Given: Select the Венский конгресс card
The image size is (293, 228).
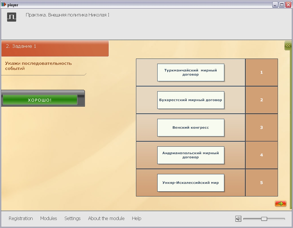Looking at the screenshot, I should (191, 128).
